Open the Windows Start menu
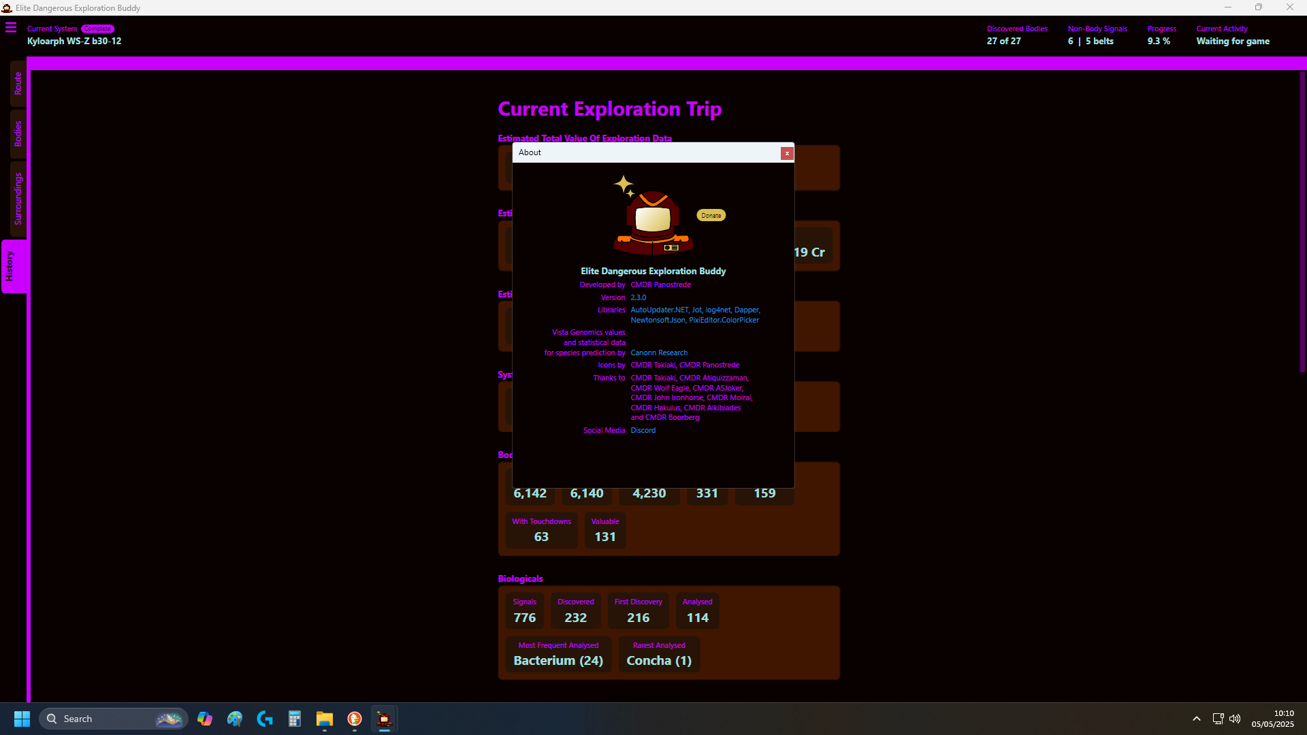This screenshot has width=1307, height=735. (x=22, y=719)
